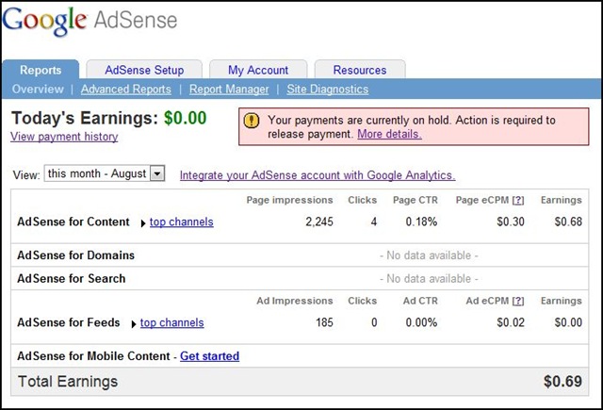Click the Page eCPM help question mark

click(517, 200)
